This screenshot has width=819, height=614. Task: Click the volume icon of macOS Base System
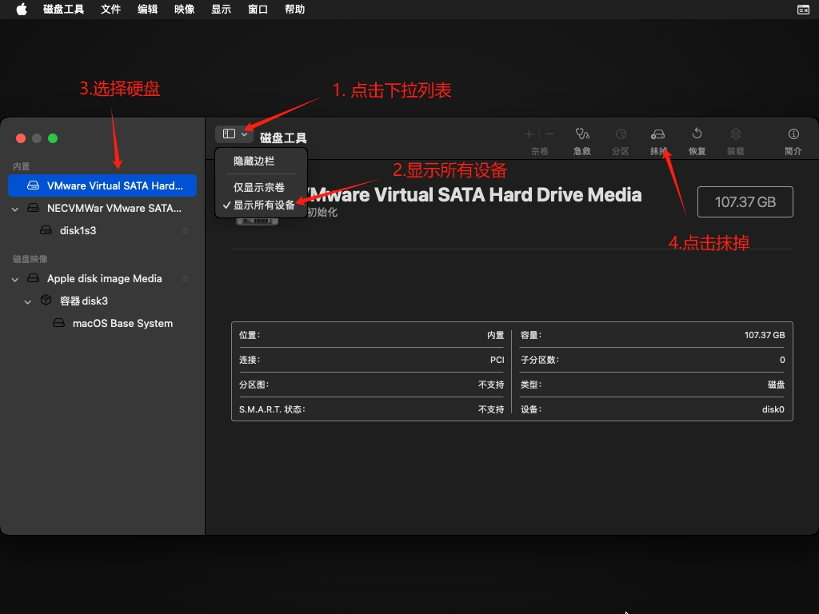coord(58,323)
